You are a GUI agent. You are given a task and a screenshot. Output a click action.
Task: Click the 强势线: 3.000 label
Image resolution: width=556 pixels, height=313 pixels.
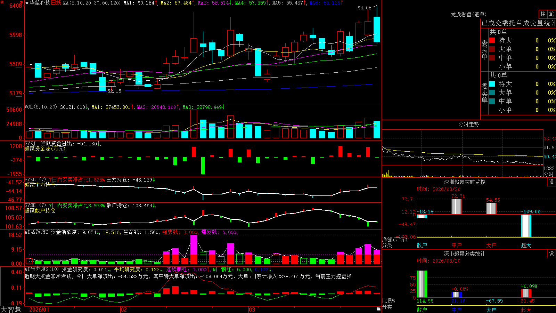click(x=180, y=232)
